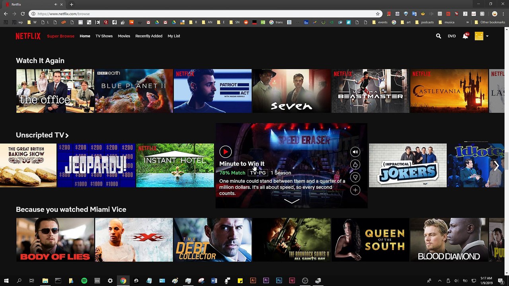Advance the Unscripted TV row to the right
Image resolution: width=509 pixels, height=286 pixels.
(x=497, y=166)
